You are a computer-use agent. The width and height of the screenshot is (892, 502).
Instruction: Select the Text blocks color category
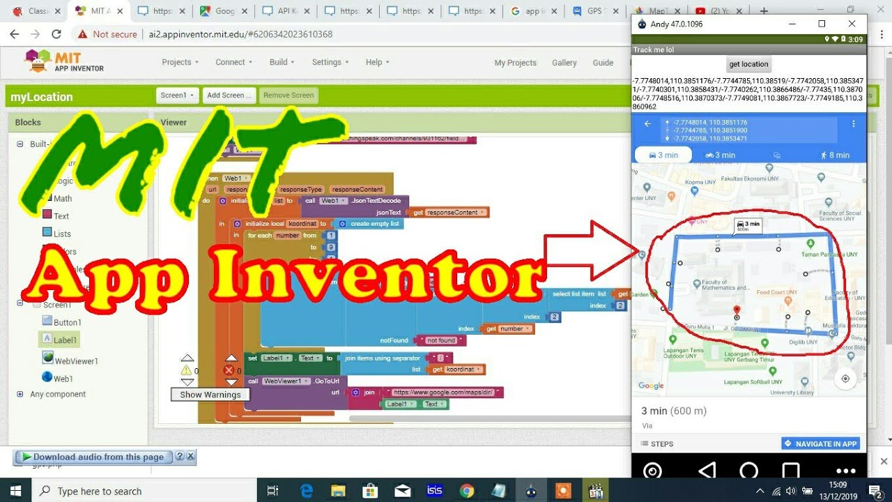tap(47, 215)
